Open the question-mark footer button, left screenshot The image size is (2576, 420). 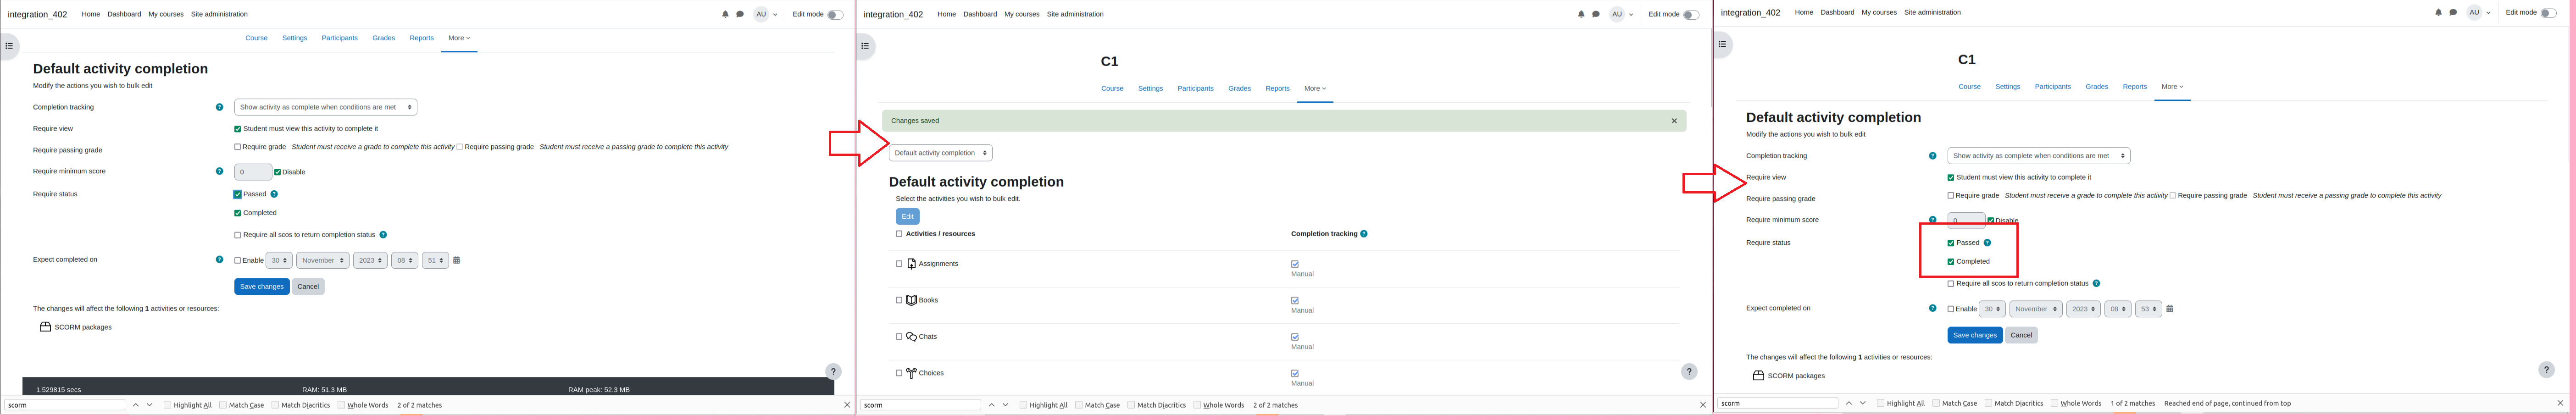pos(833,371)
